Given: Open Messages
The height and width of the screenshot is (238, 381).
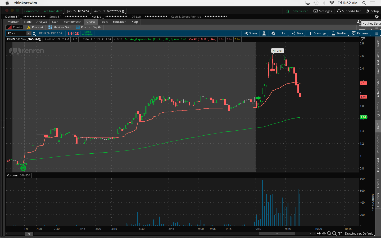Looking at the screenshot, I should (323, 11).
